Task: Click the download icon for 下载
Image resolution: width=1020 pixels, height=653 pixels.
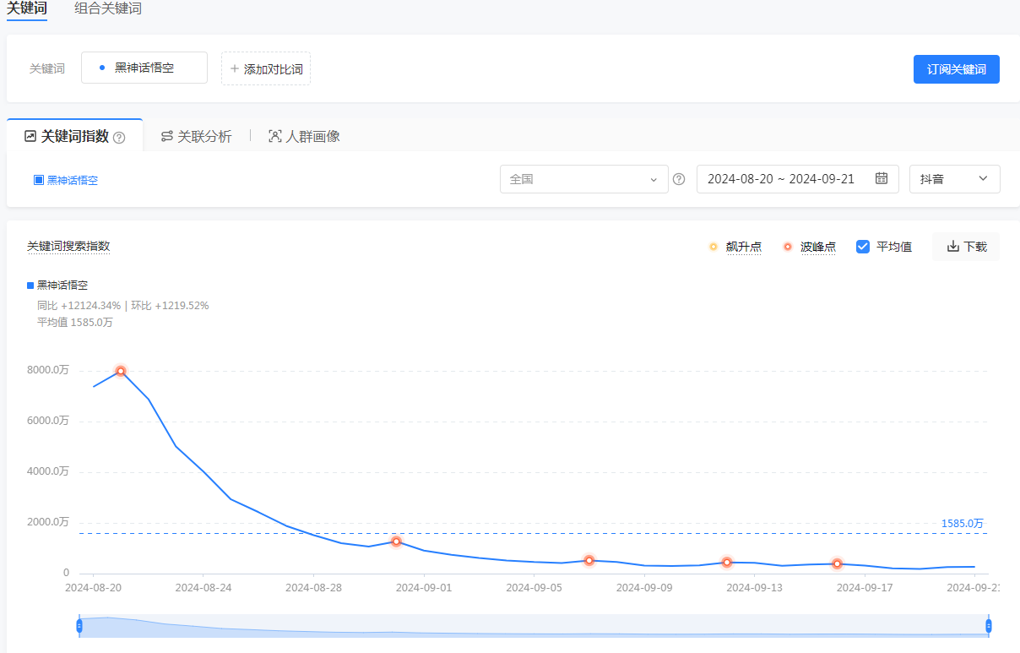Action: 952,247
